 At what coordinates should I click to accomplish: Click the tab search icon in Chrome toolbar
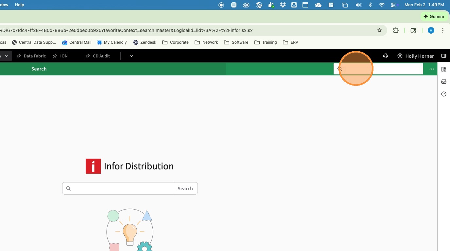pyautogui.click(x=413, y=30)
